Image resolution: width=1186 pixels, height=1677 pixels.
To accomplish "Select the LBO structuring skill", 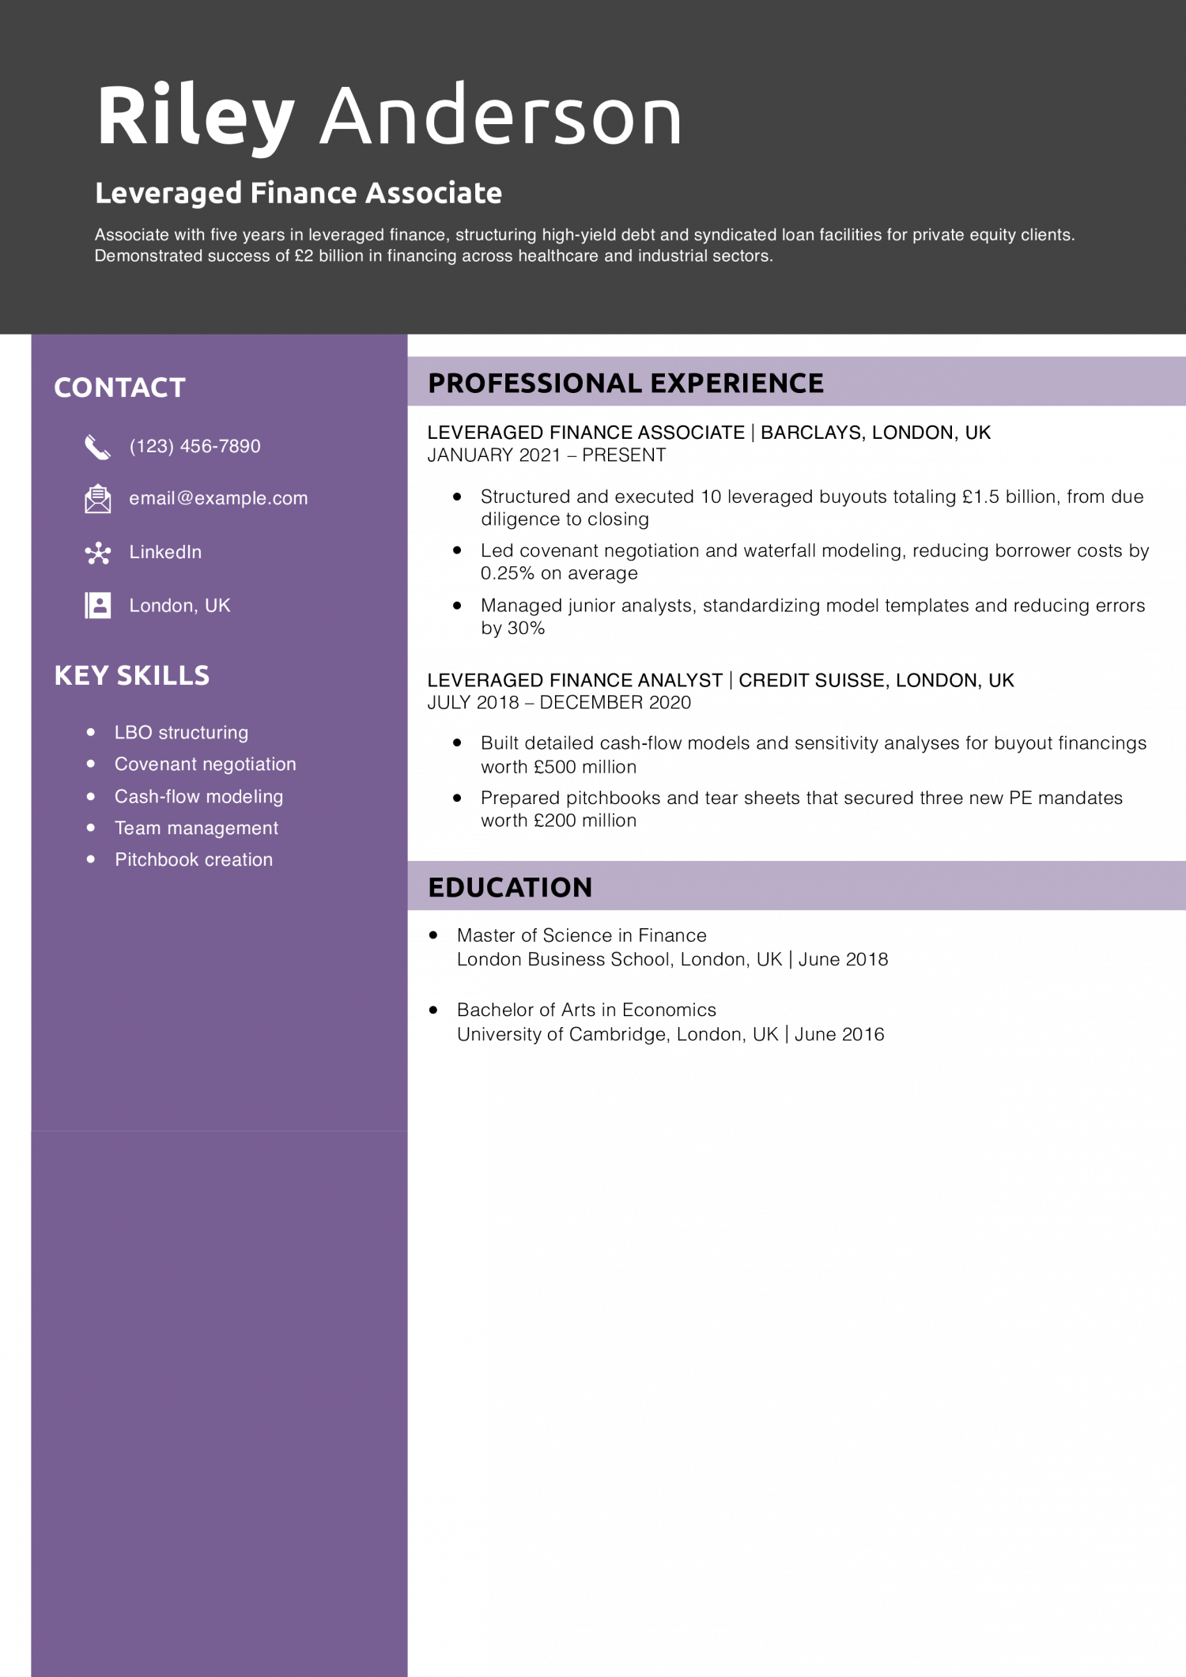I will pos(181,732).
